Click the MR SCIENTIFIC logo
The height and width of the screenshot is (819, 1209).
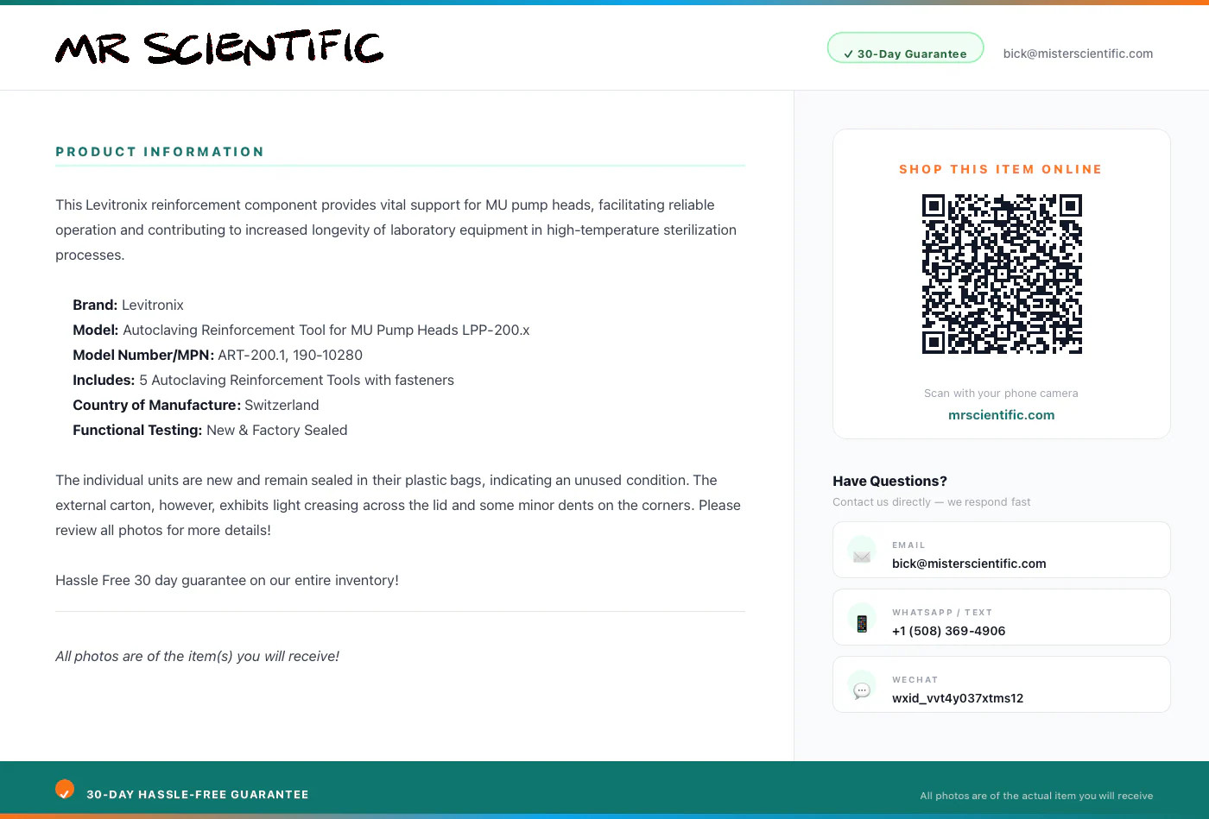tap(219, 48)
